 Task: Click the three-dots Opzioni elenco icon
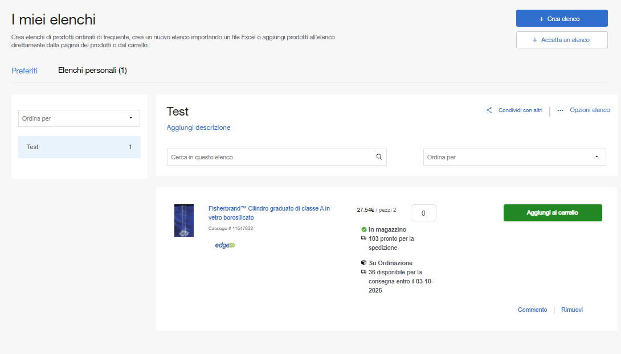(560, 110)
